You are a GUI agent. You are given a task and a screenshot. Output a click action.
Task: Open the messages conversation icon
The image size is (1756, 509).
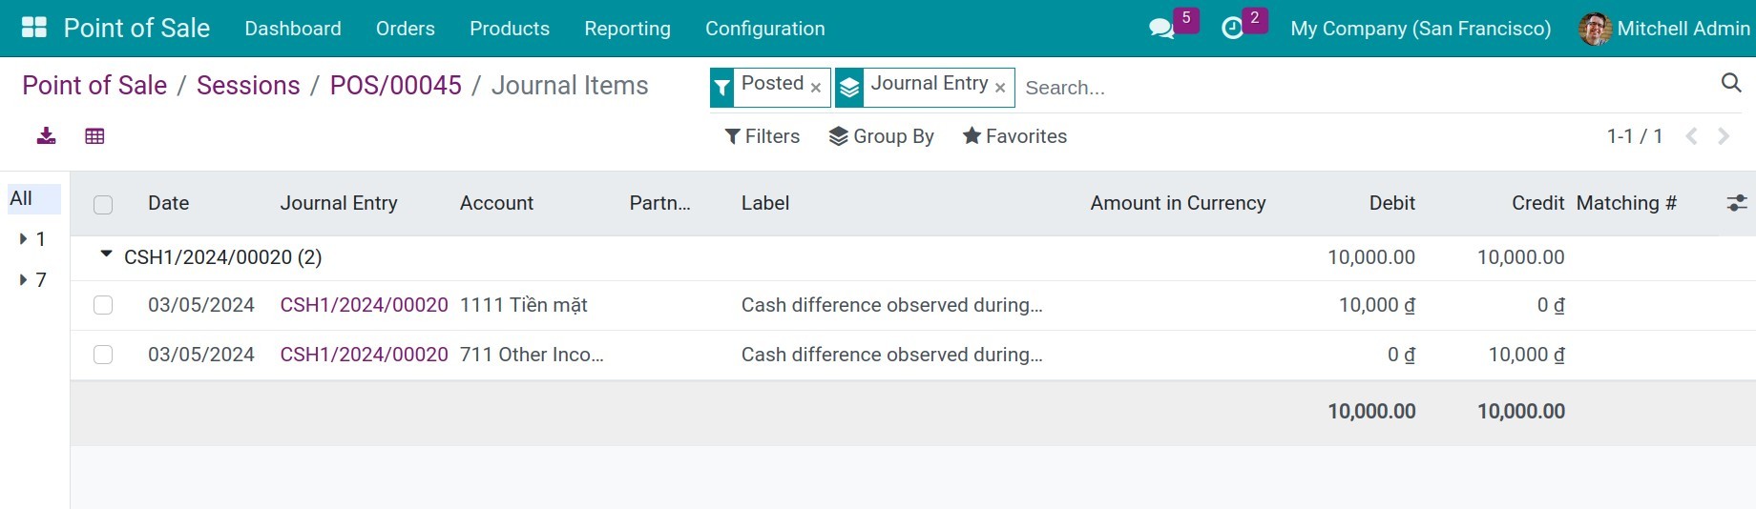point(1161,29)
